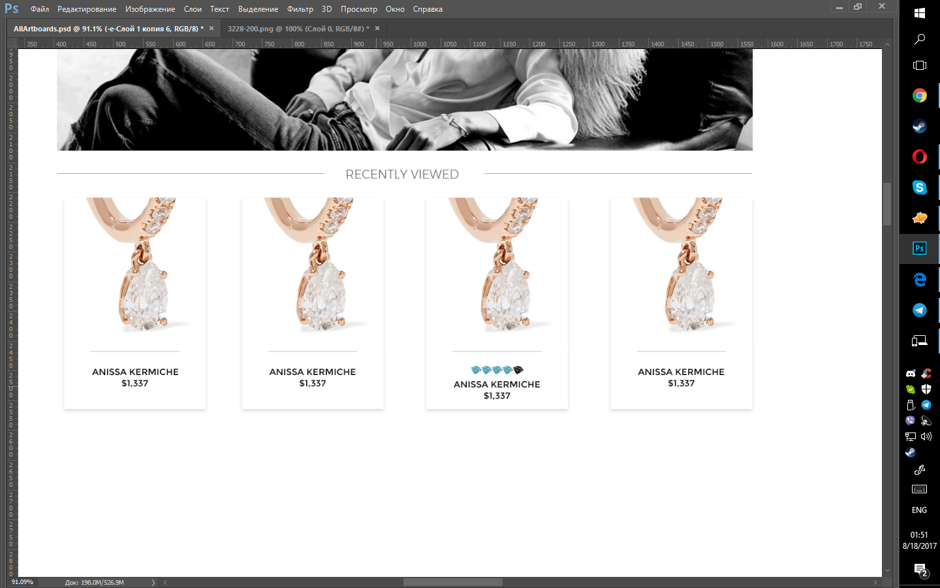The height and width of the screenshot is (588, 940).
Task: Open Task View in taskbar
Action: tap(920, 65)
